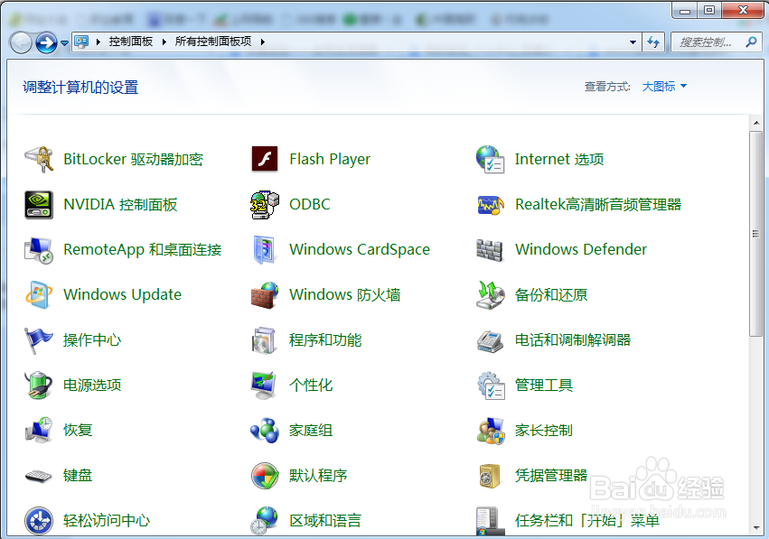Open the BitLocker drive encryption icon

click(x=39, y=159)
